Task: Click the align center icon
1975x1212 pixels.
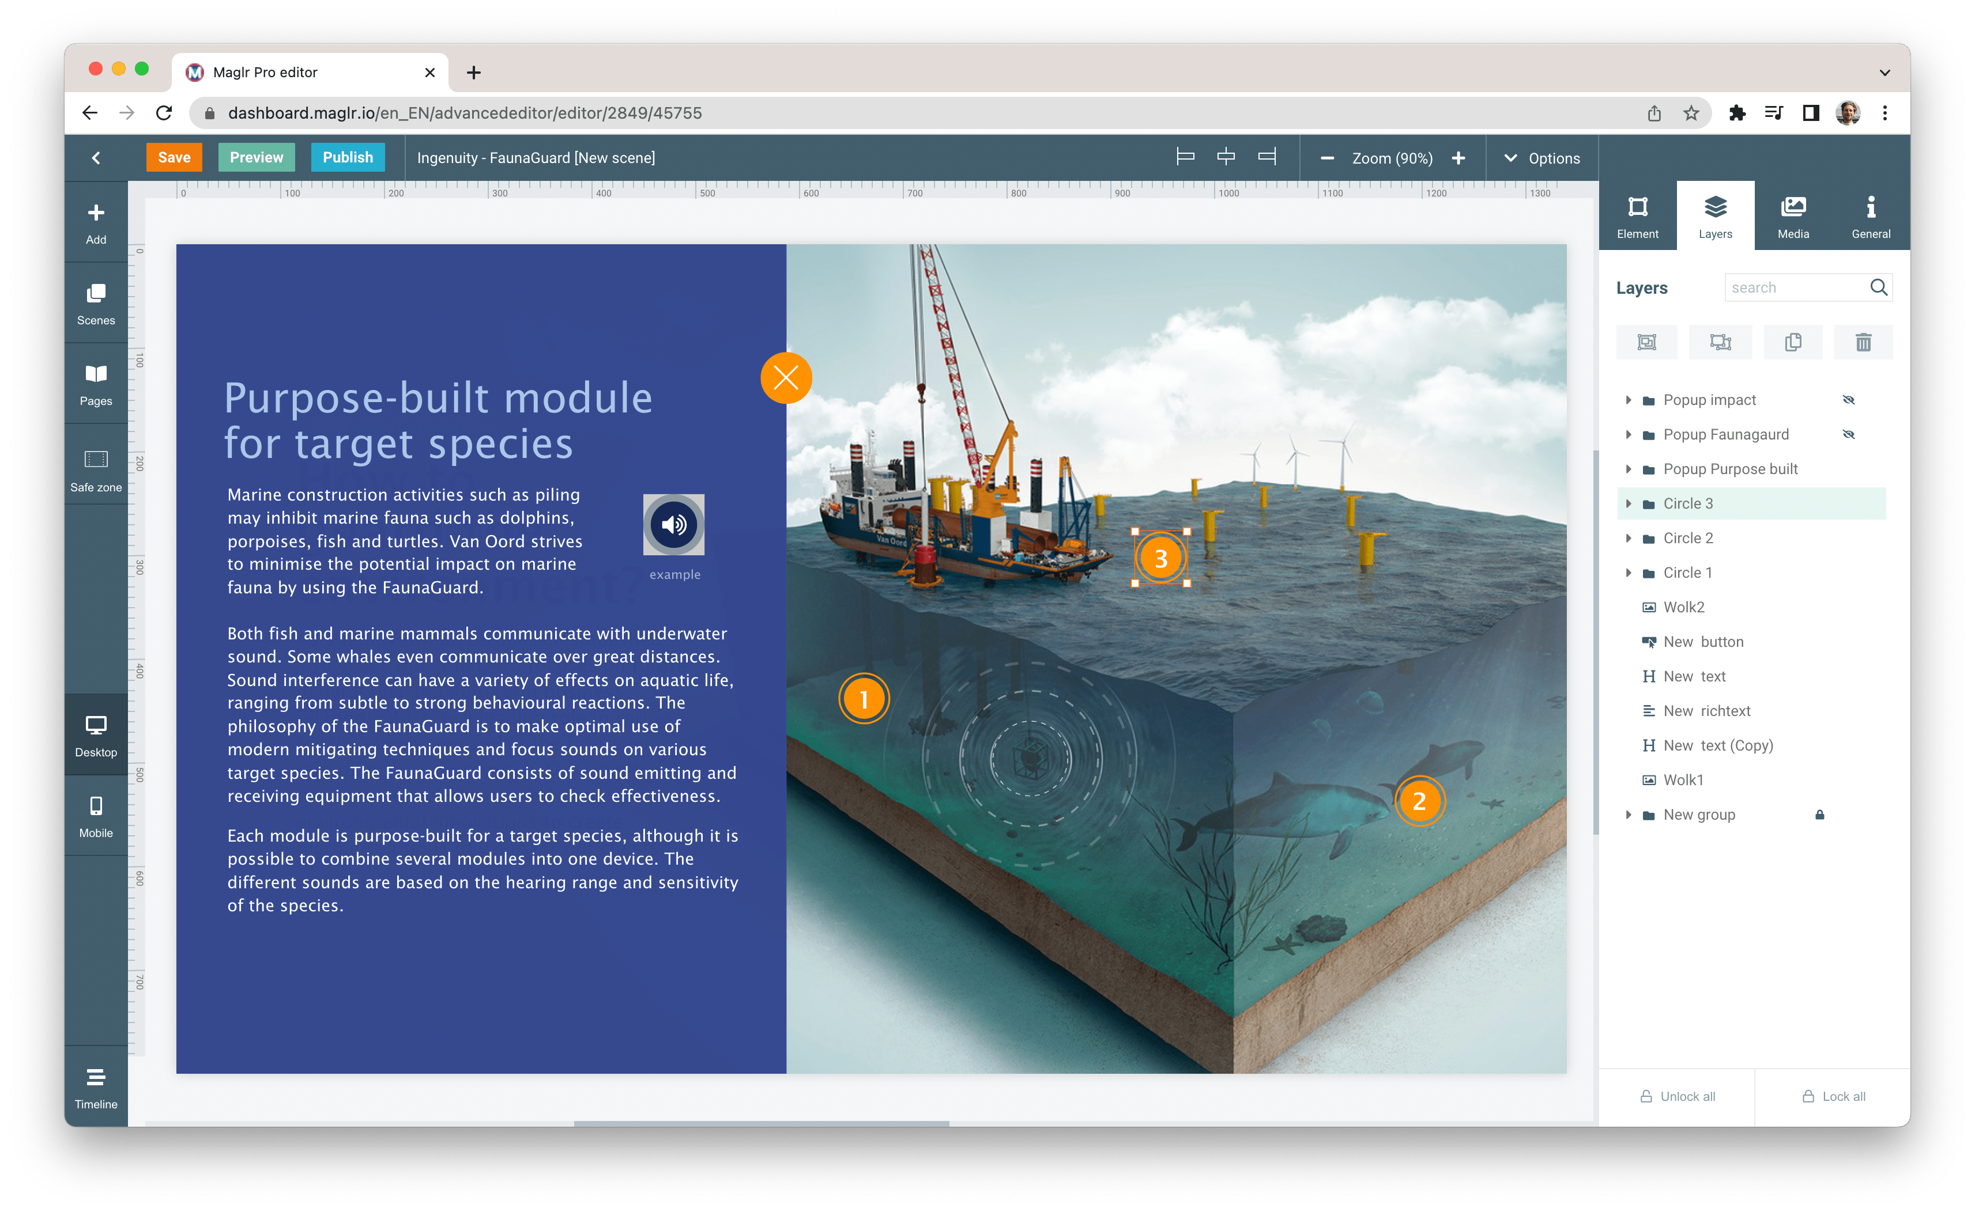Action: [x=1225, y=157]
